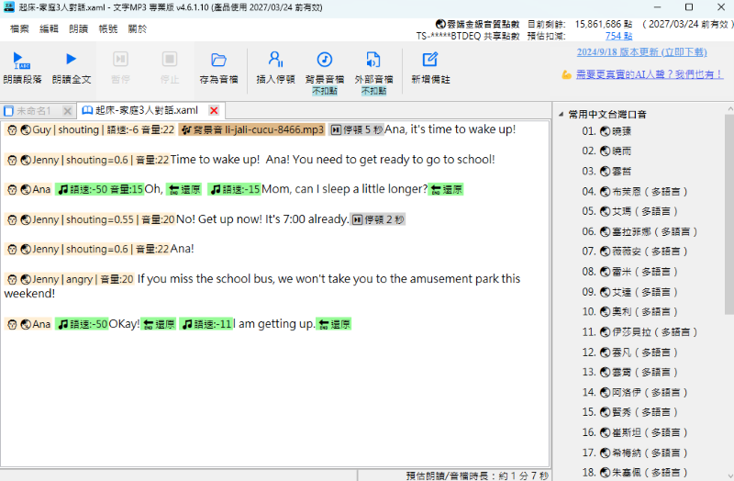Insert a pause with the 插入停頓 icon
This screenshot has height=481, width=734.
(273, 61)
